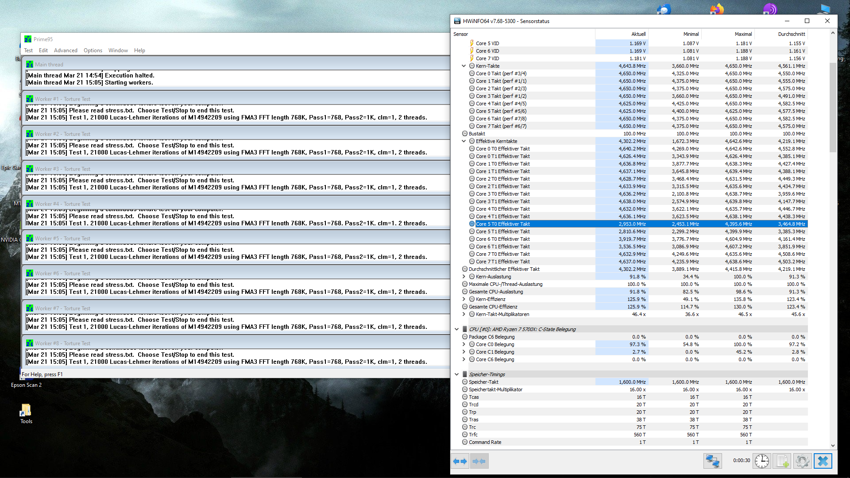
Task: Collapse the CPU C-State Belegung section
Action: [456, 329]
